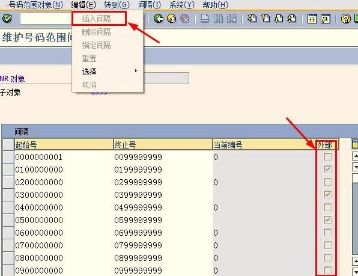Click the table settings icon beside 外部 column
Viewport: 358px width, 276px height.
point(354,144)
